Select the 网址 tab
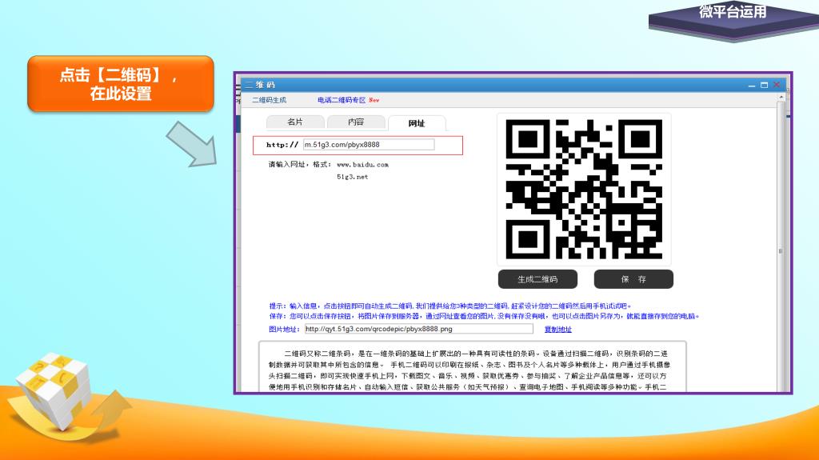This screenshot has height=460, width=819. 417,123
